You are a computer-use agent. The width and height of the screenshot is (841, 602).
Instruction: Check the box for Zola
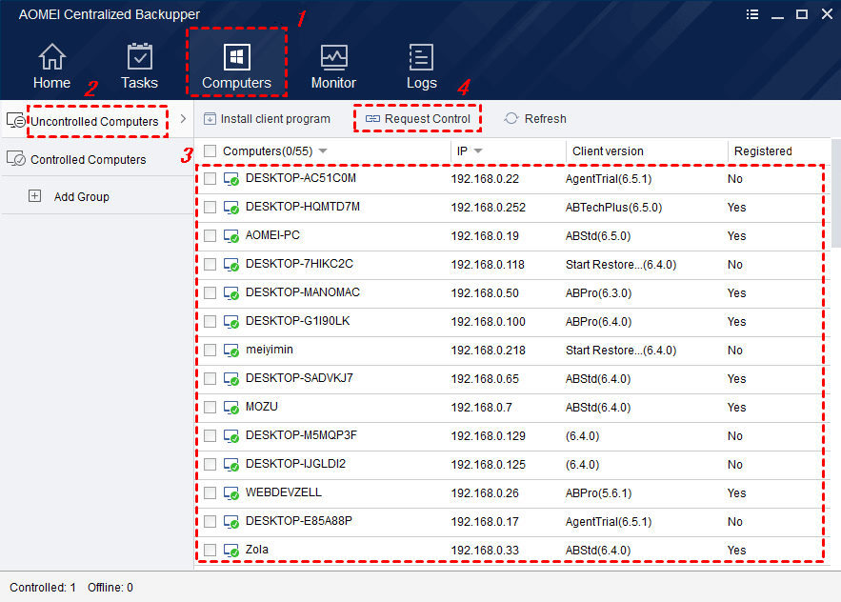tap(210, 550)
